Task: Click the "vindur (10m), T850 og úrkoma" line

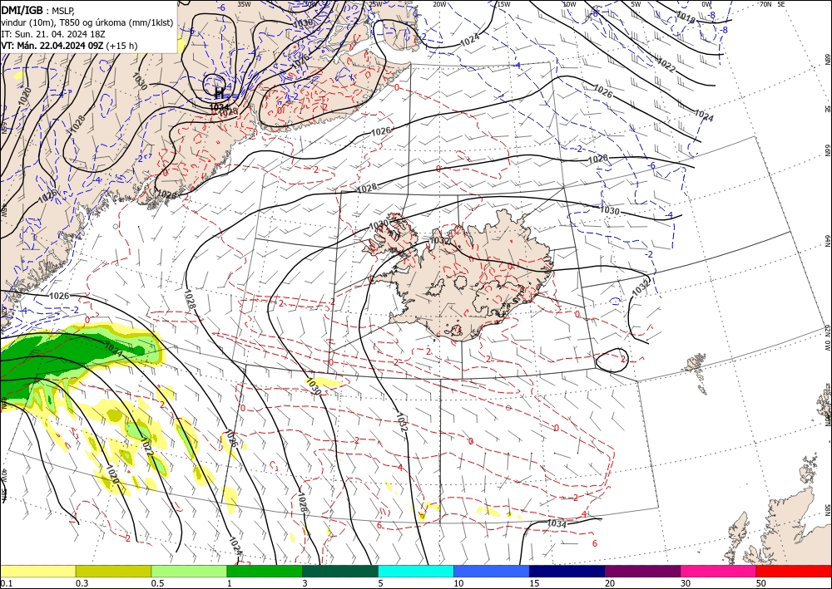Action: pos(87,22)
